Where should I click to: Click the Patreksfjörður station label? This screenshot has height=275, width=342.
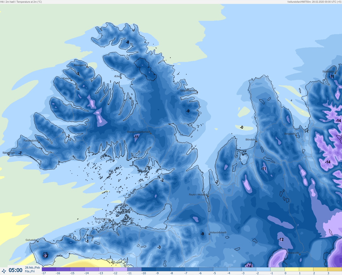31,141
